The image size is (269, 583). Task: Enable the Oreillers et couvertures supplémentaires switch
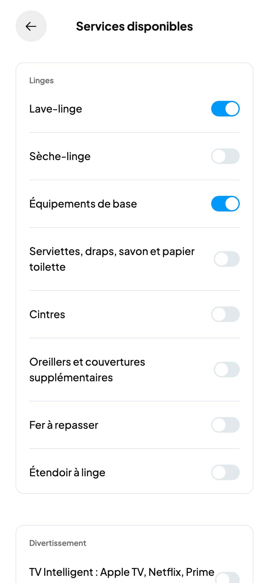pos(226,370)
